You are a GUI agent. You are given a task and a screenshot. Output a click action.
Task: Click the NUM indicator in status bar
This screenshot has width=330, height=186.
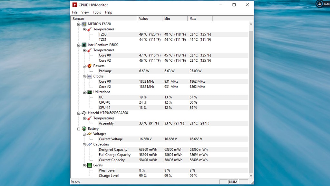pos(233,182)
